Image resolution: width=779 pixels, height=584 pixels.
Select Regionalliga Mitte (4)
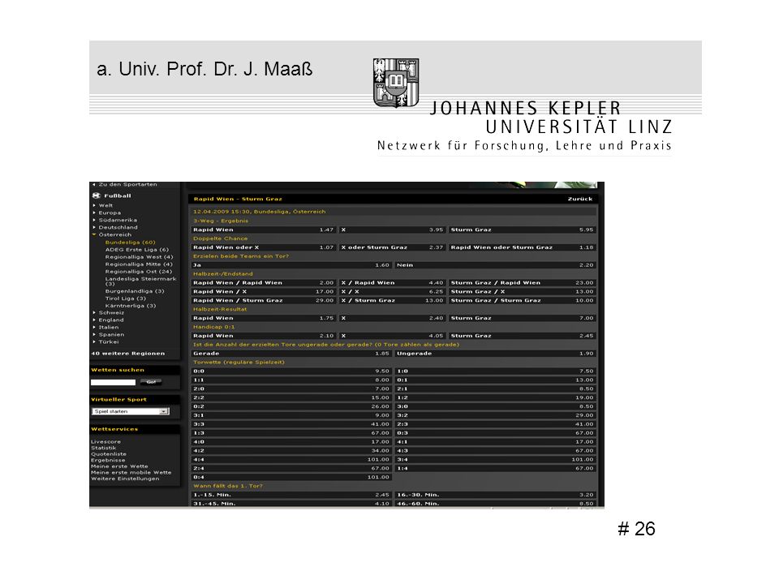pyautogui.click(x=139, y=264)
